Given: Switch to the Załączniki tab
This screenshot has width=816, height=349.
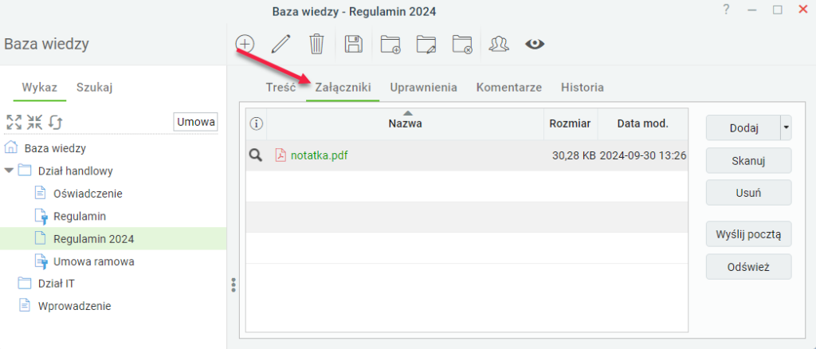Looking at the screenshot, I should tap(343, 88).
